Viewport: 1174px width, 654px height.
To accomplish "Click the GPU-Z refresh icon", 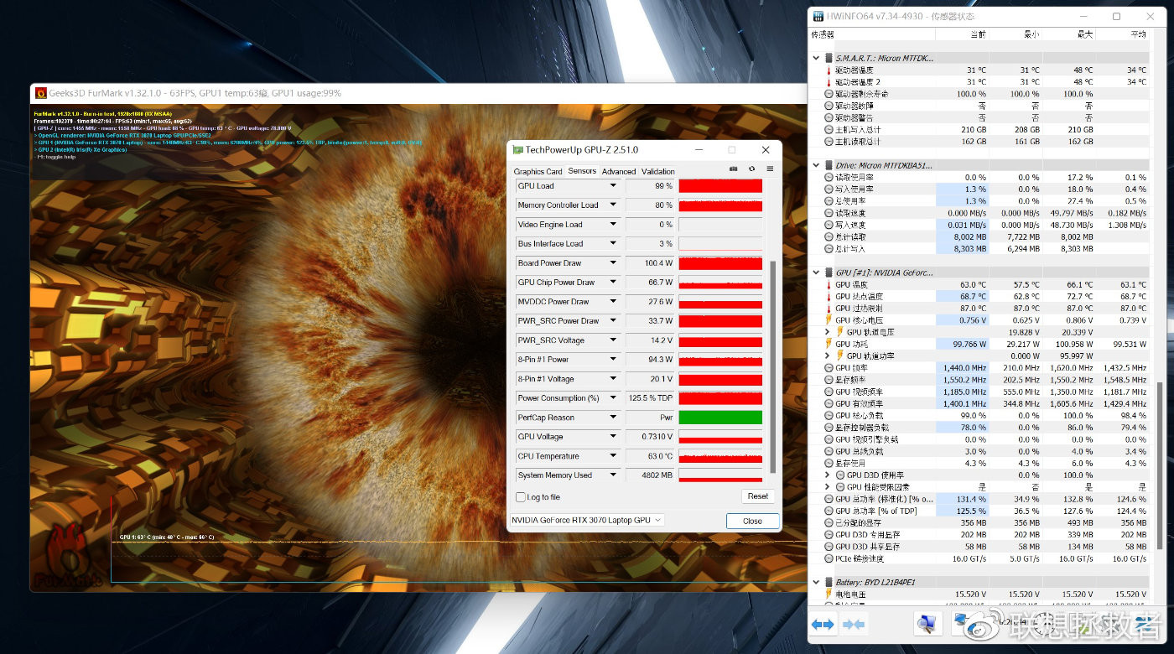I will tap(751, 169).
